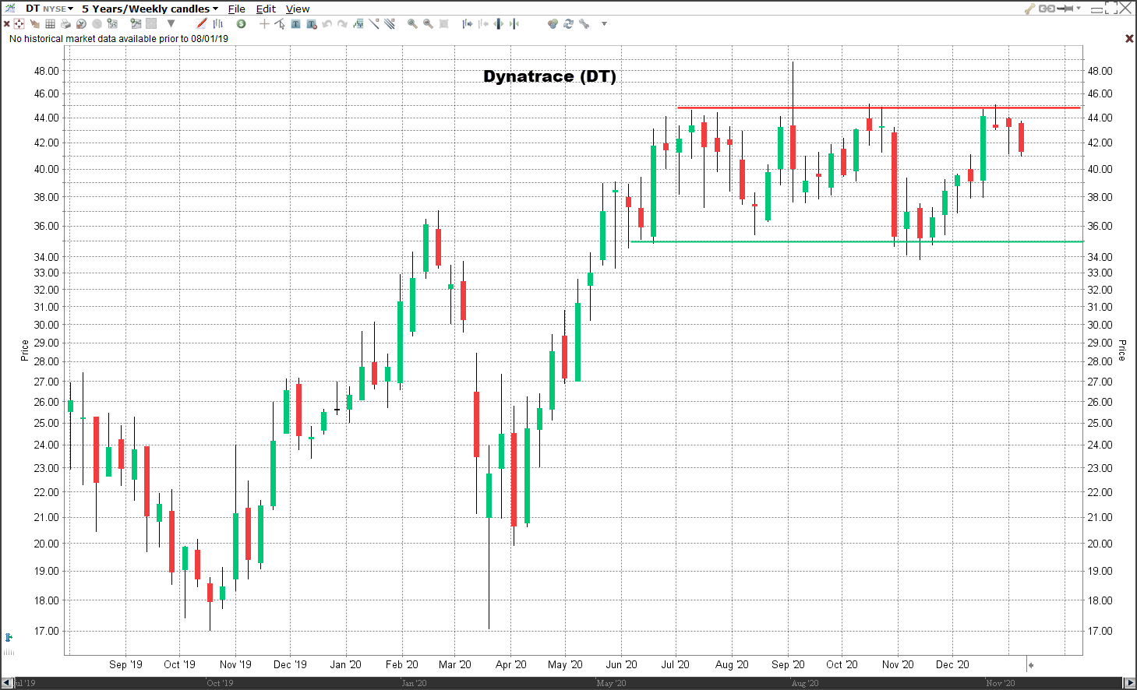The image size is (1137, 690).
Task: Open the DT NYSE symbol dropdown
Action: (49, 9)
